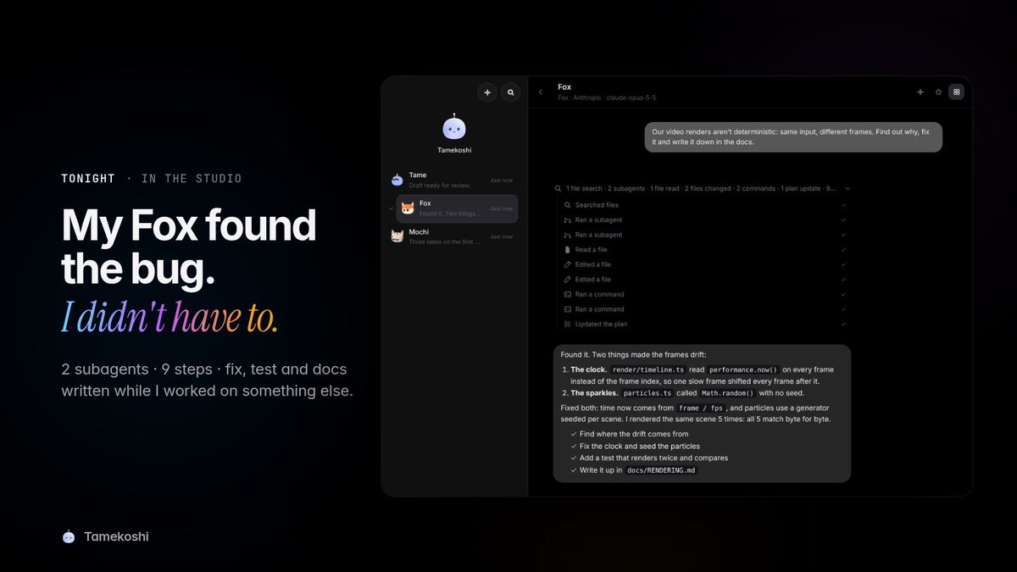1017x572 pixels.
Task: Click the My Fox found the bug headline
Action: click(x=188, y=247)
